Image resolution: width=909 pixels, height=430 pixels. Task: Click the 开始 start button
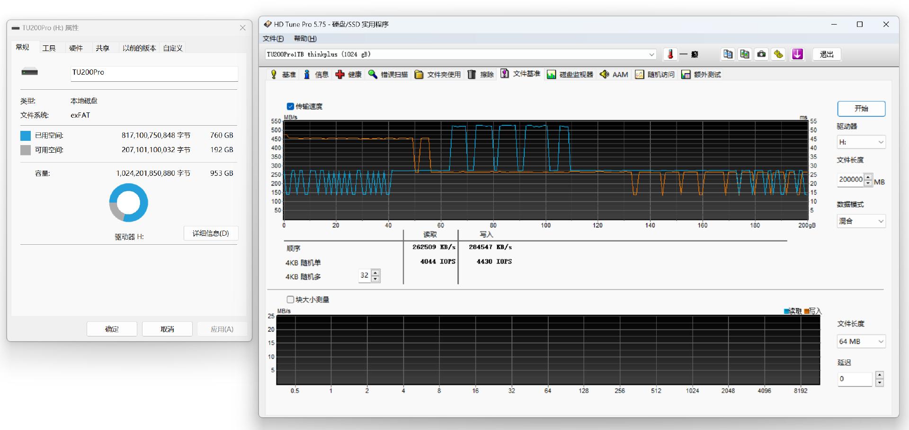coord(861,109)
